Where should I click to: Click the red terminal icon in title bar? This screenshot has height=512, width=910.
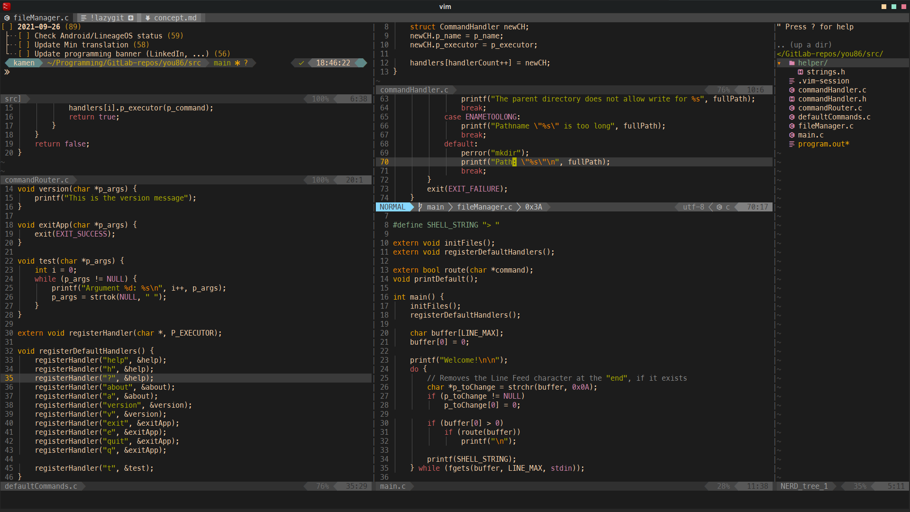[x=7, y=7]
